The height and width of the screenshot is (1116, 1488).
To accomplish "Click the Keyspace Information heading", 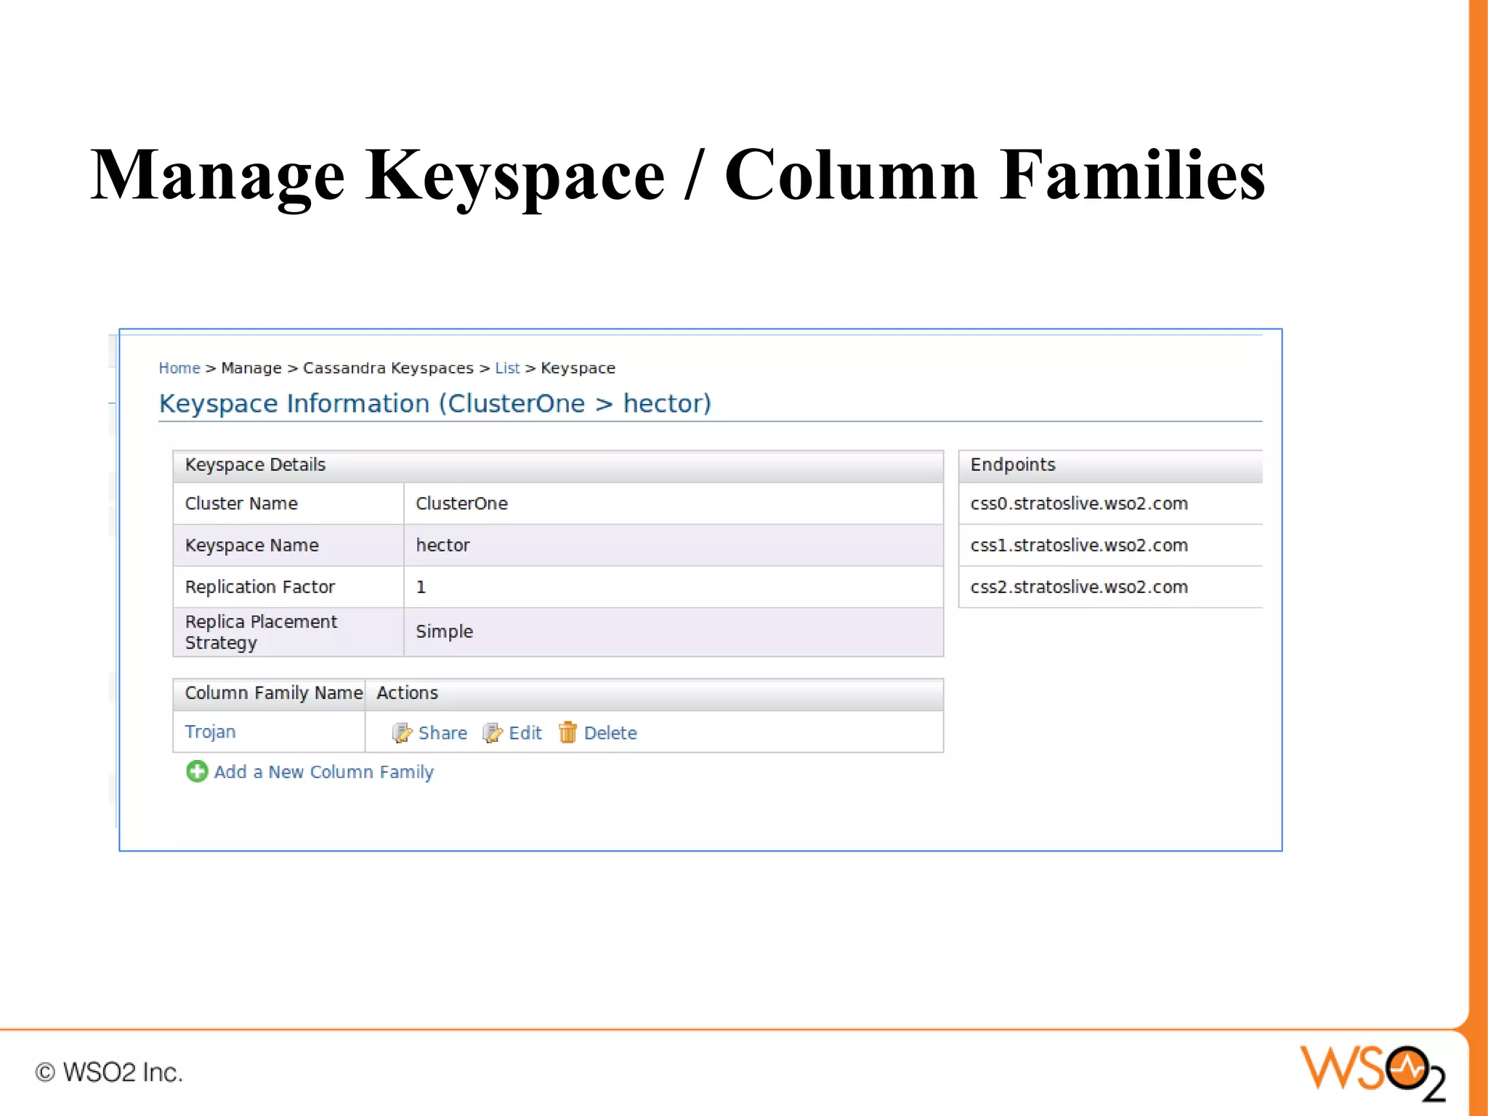I will (x=434, y=403).
